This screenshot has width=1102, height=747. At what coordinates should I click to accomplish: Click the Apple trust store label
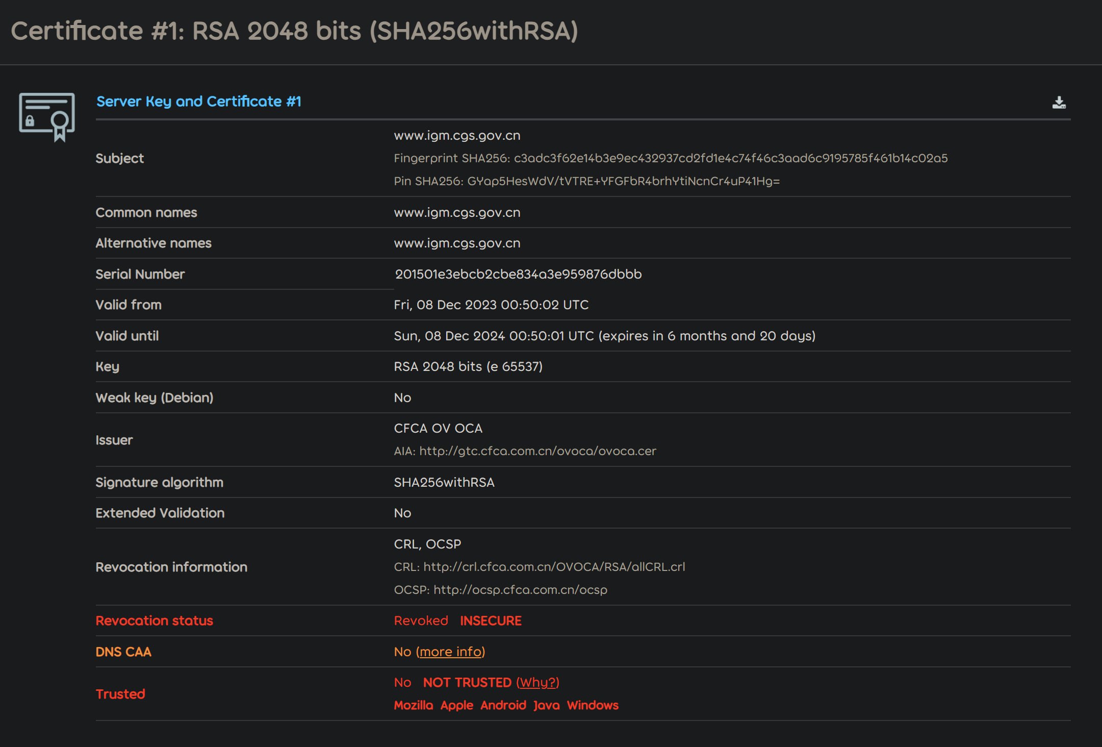[x=456, y=705]
